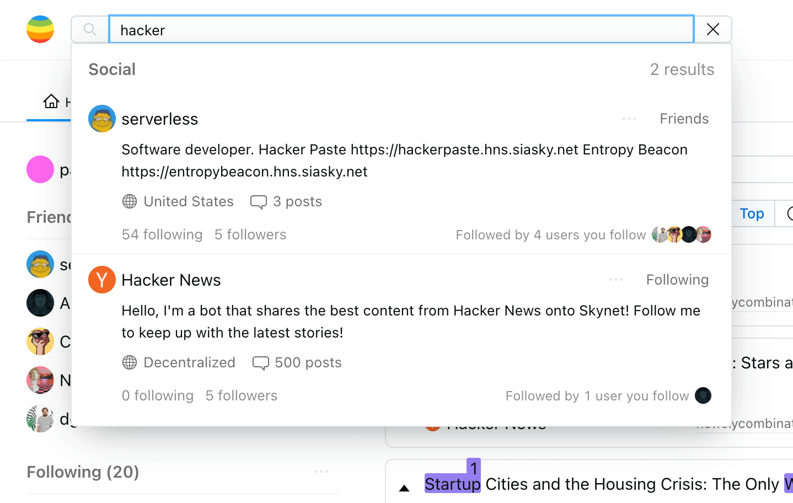This screenshot has height=503, width=793.
Task: Click the Friends status button for serverless
Action: coord(684,119)
